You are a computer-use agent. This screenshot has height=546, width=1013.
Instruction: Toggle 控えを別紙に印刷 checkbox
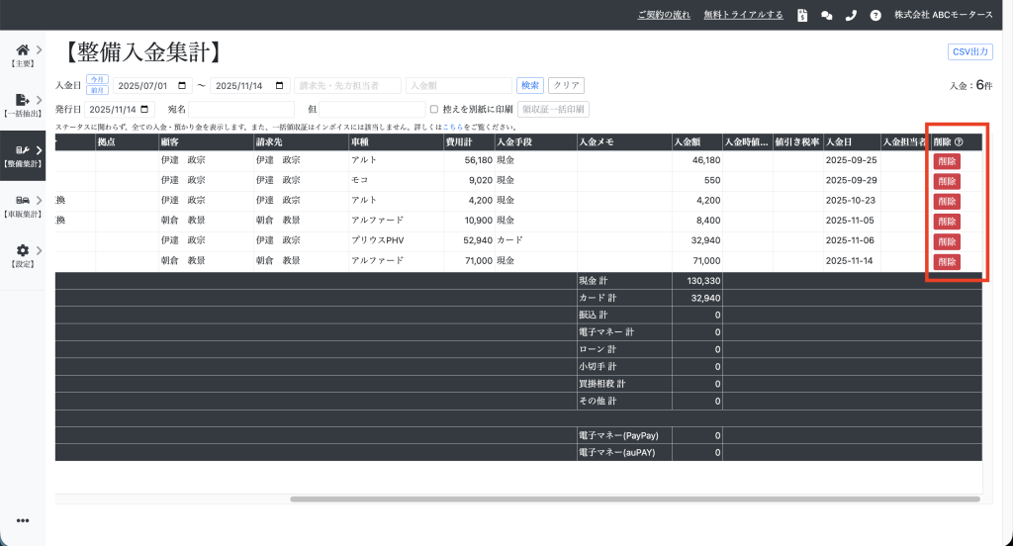pyautogui.click(x=433, y=109)
